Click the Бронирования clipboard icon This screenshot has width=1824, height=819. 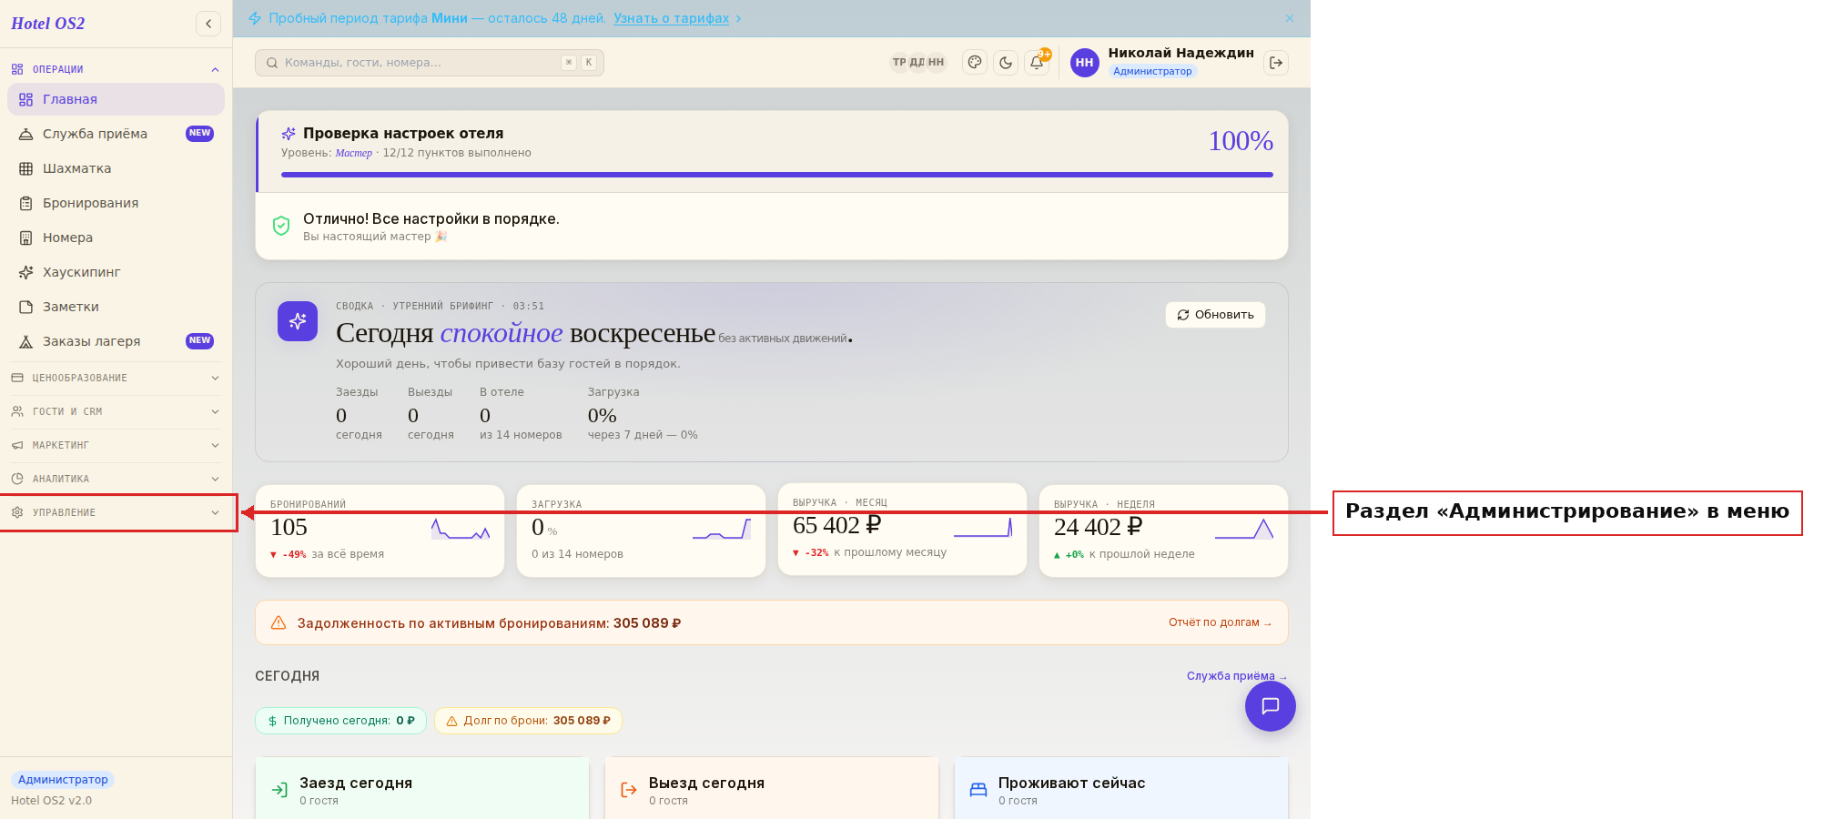point(26,203)
